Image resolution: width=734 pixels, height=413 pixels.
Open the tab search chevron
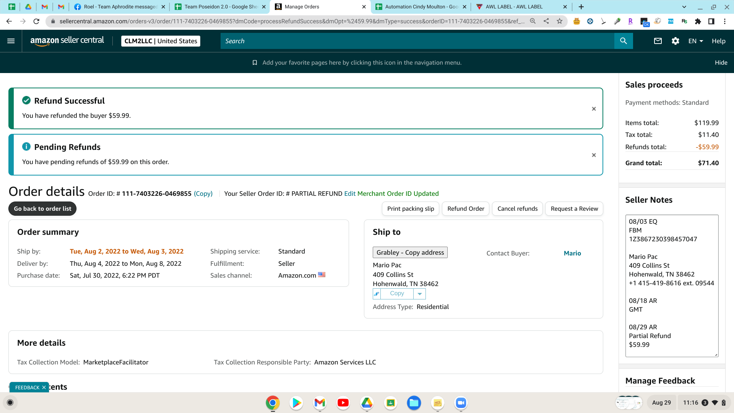(x=684, y=7)
